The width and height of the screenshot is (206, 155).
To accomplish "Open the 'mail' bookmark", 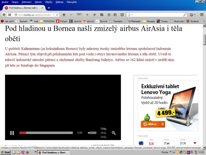I will (34, 21).
